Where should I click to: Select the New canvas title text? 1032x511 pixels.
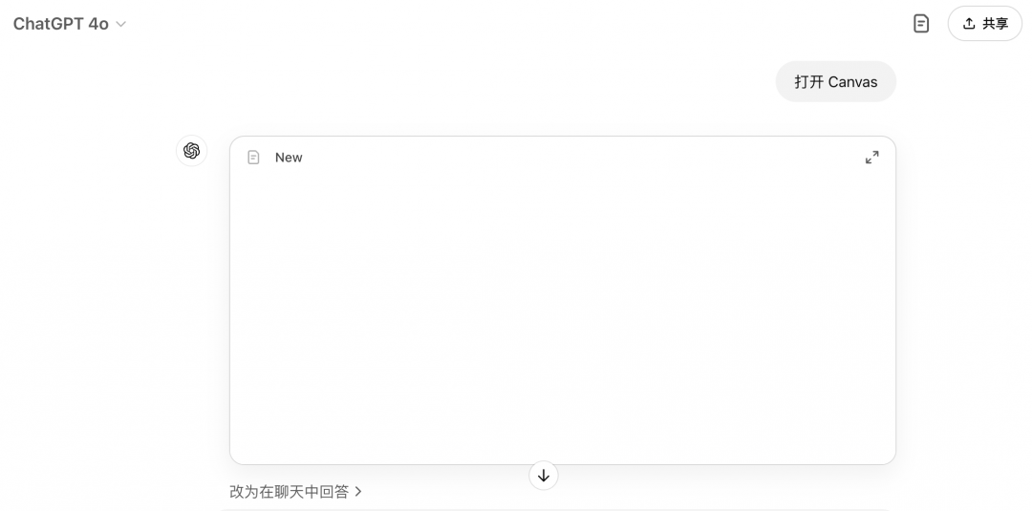(289, 158)
